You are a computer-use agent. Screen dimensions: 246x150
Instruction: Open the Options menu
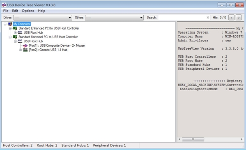[x=28, y=11]
